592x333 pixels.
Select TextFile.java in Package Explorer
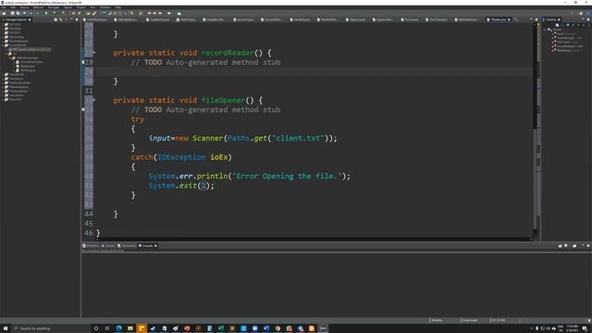click(x=28, y=70)
